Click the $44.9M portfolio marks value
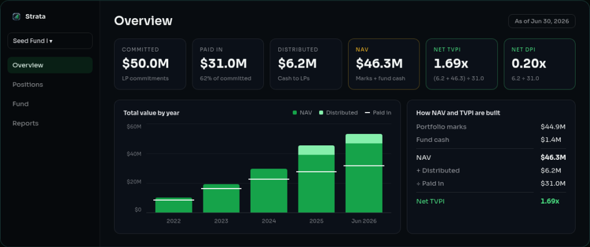The image size is (590, 247). [x=553, y=127]
